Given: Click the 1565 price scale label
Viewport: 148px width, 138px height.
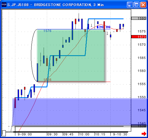Looking at the screenshot, I should point(142,58).
